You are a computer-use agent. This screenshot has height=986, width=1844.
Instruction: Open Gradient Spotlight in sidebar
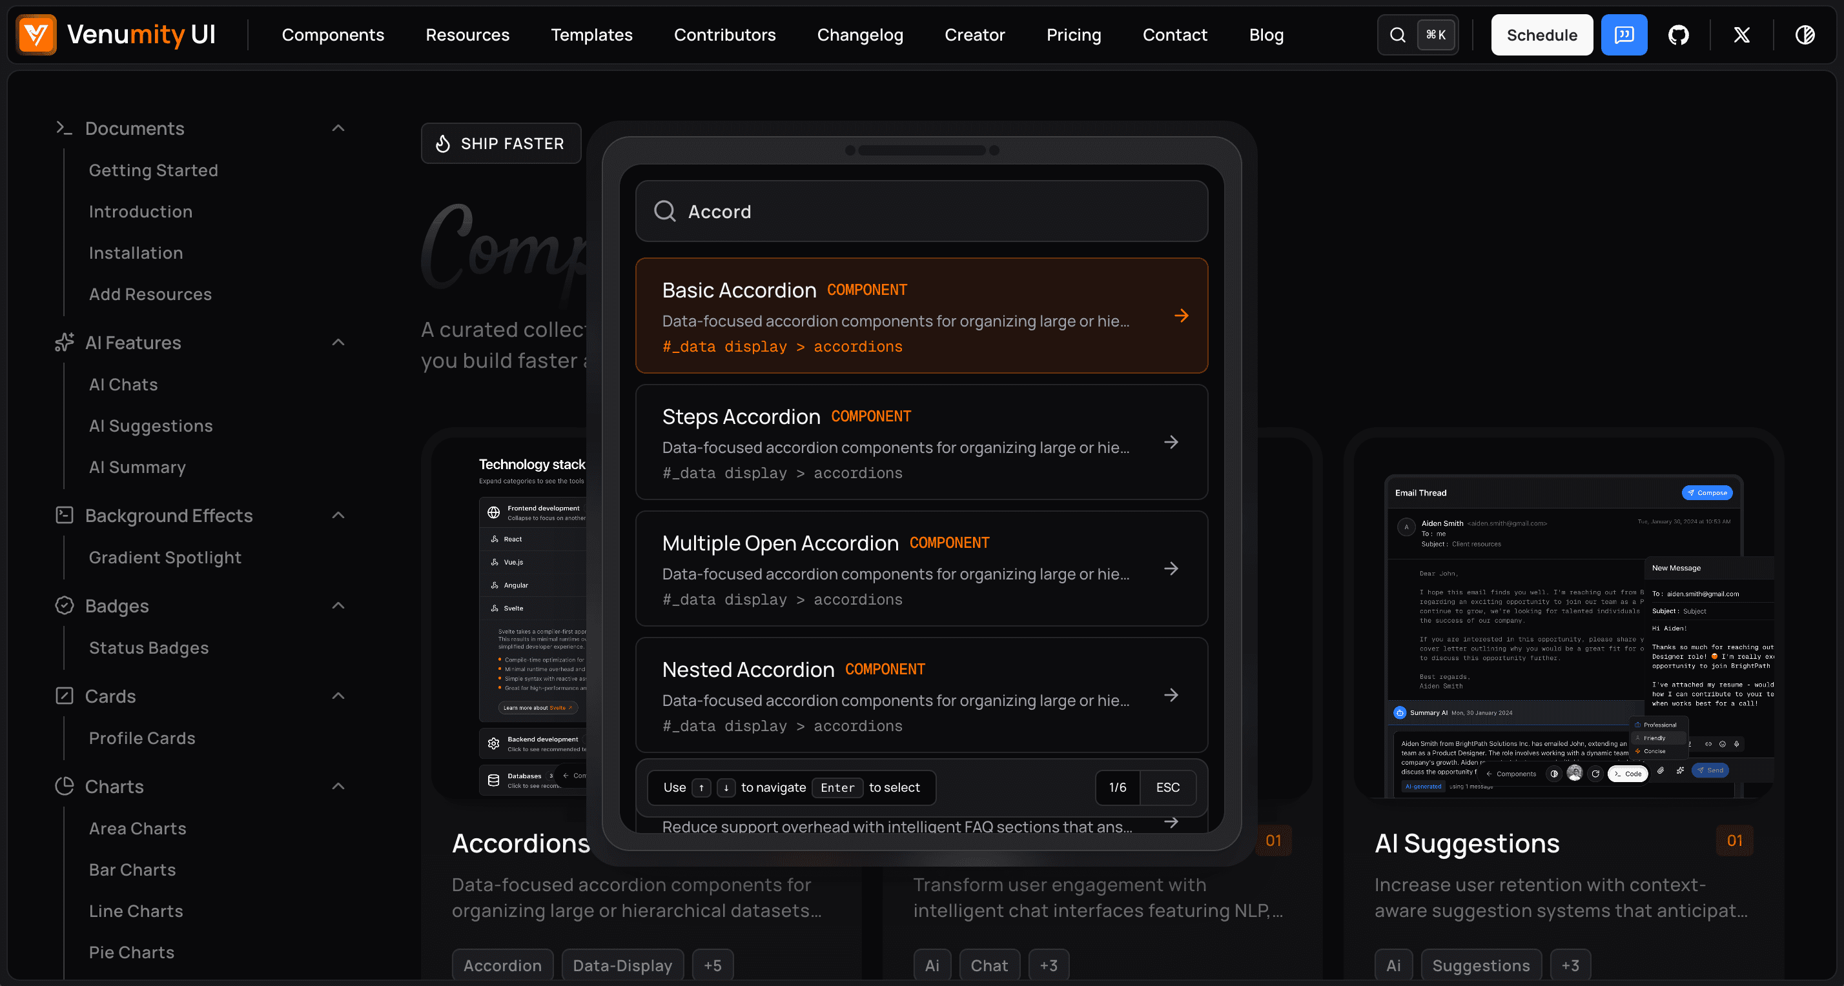click(x=165, y=558)
